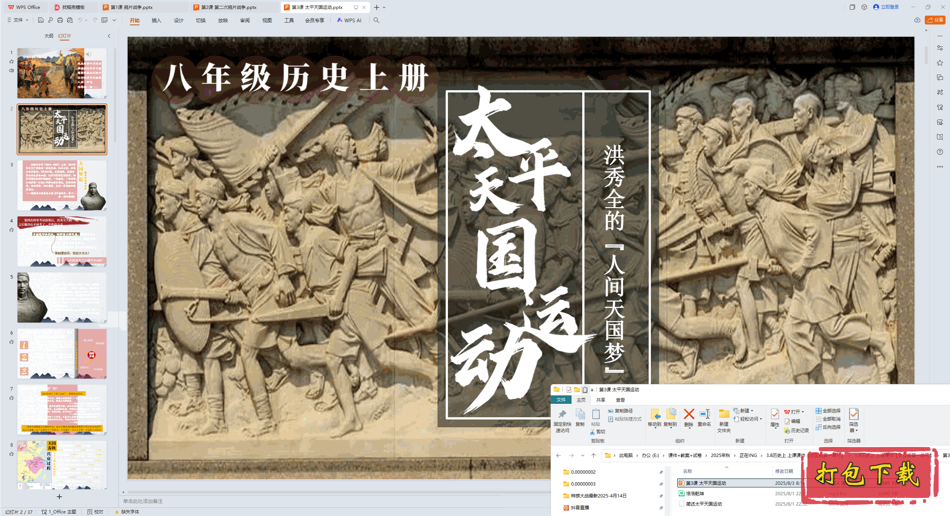Screen dimensions: 950x516
Task: Open Print Preview from the quick toolbar
Action: [x=70, y=20]
